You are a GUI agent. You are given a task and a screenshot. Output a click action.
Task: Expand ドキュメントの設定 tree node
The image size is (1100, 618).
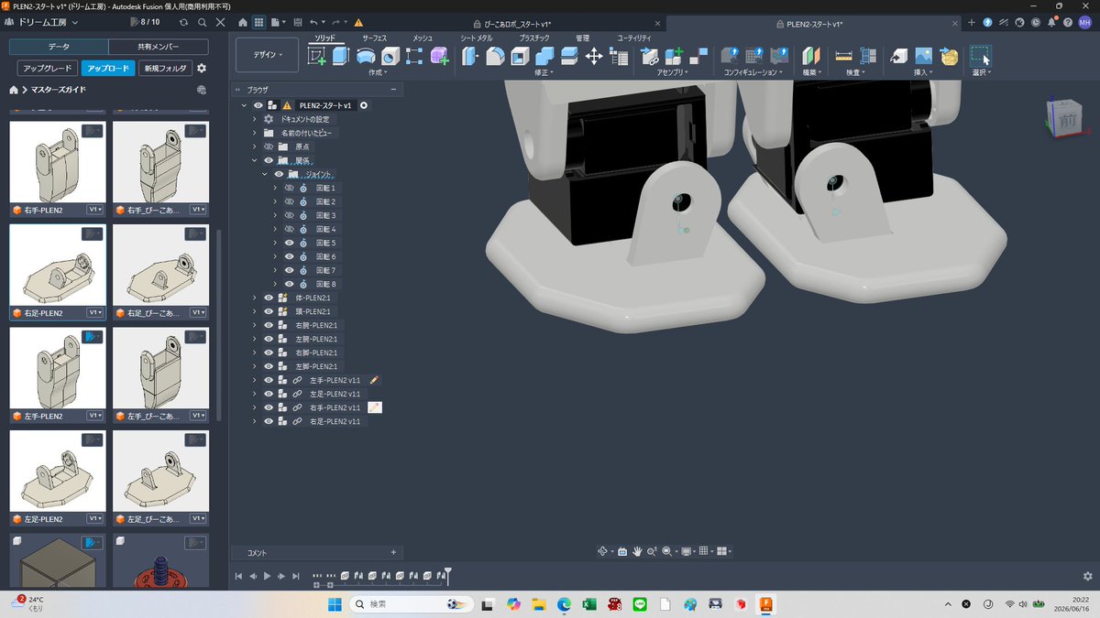(255, 119)
